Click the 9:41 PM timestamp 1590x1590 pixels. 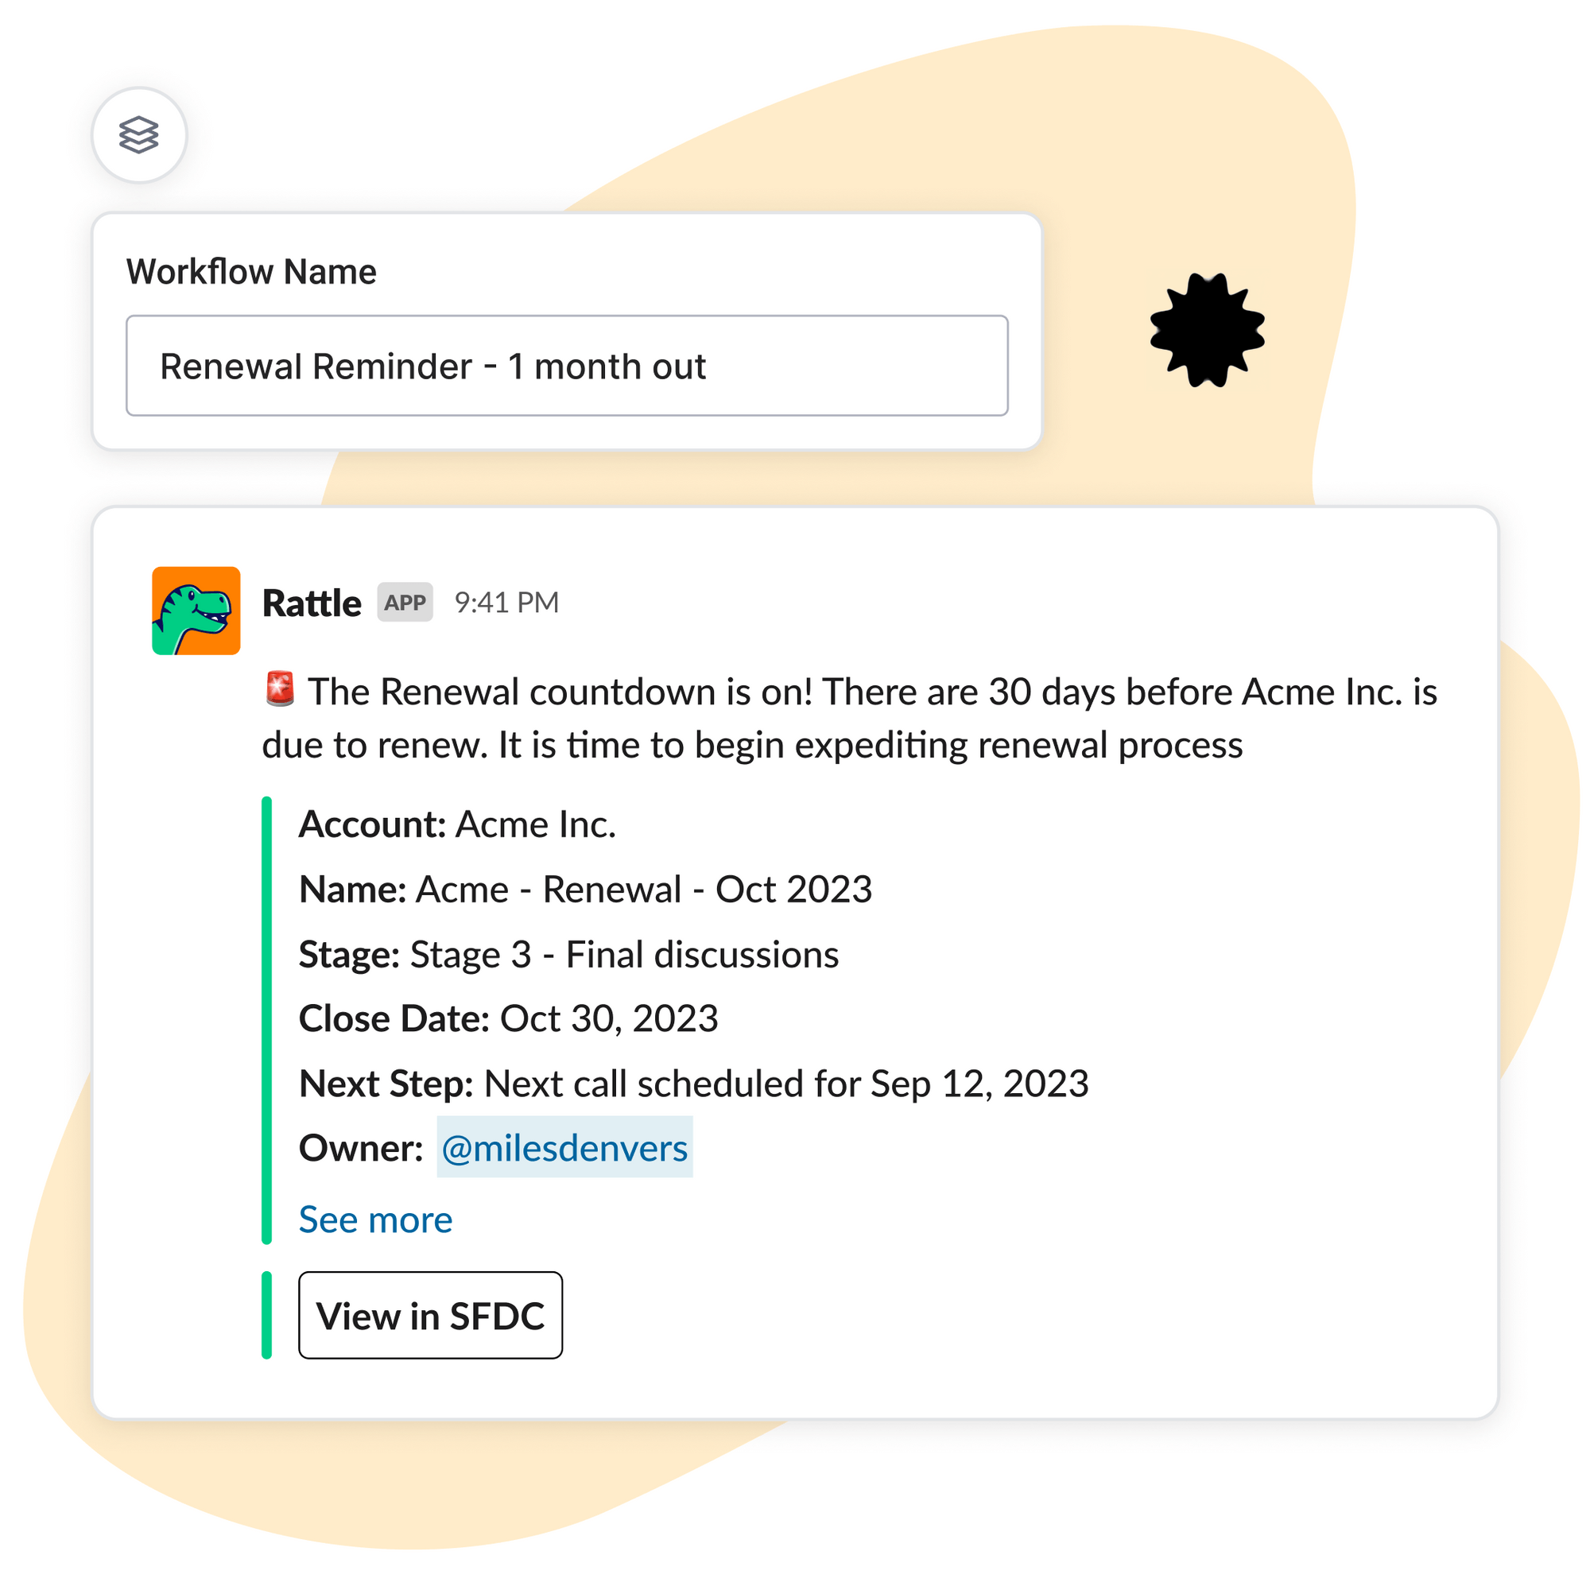coord(506,602)
